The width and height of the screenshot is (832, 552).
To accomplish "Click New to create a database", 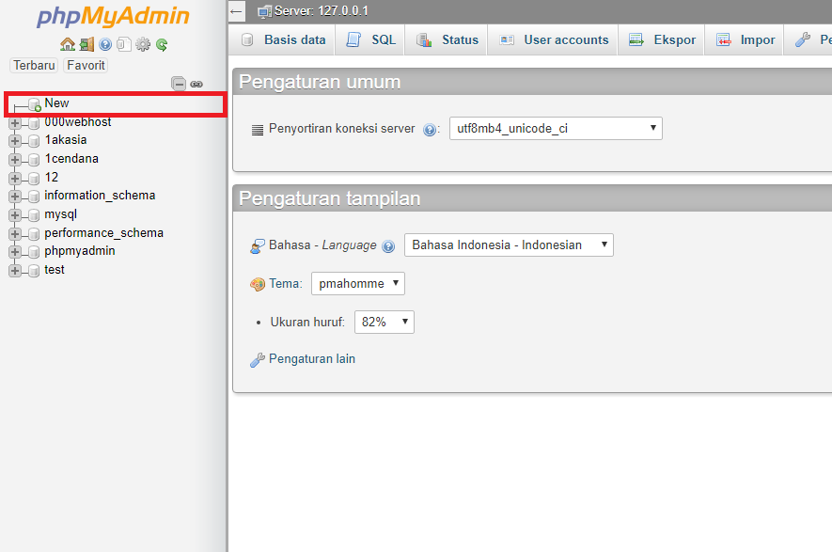I will click(x=56, y=103).
